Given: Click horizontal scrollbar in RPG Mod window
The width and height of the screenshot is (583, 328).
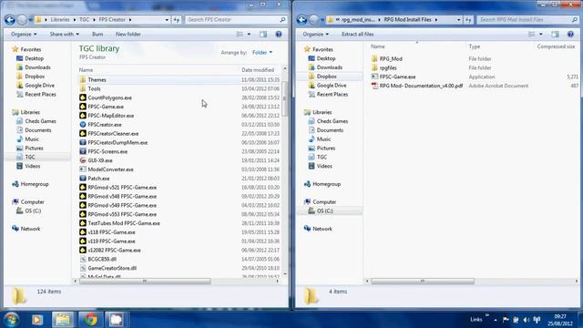Looking at the screenshot, I should click(423, 282).
